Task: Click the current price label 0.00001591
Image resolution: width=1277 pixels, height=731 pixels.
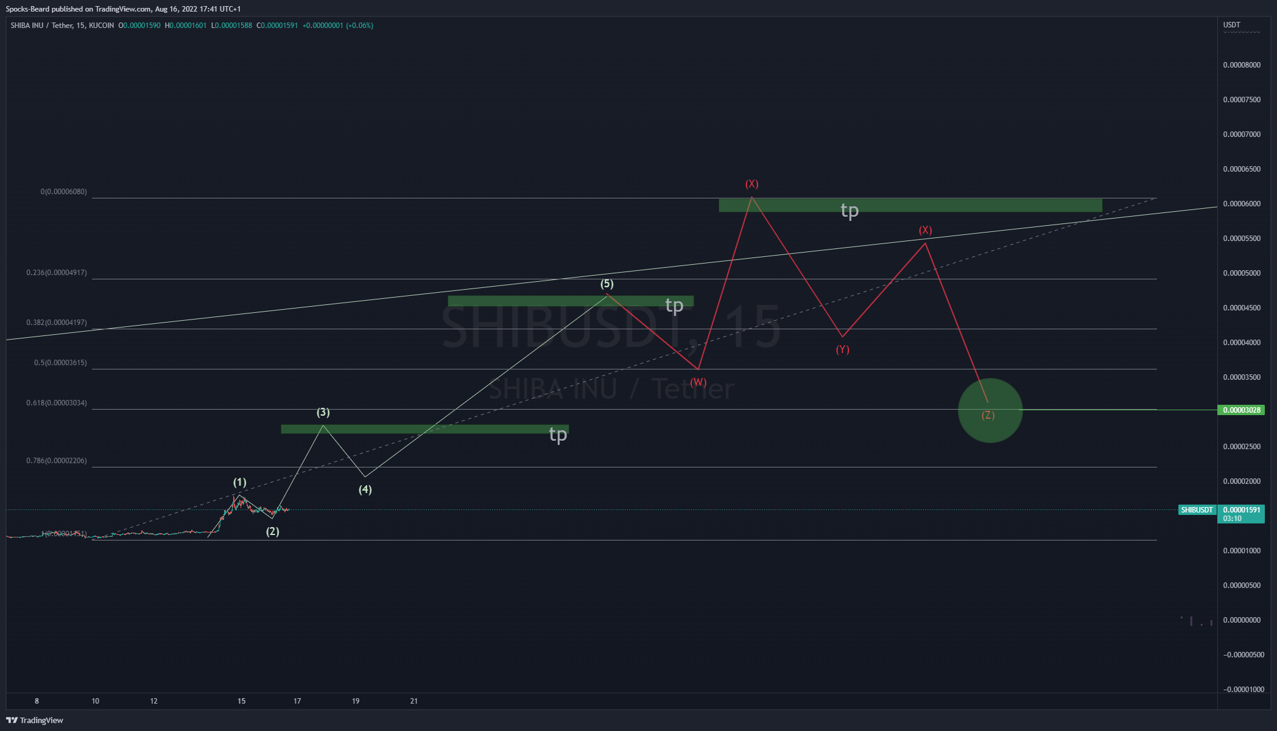Action: coord(1242,510)
